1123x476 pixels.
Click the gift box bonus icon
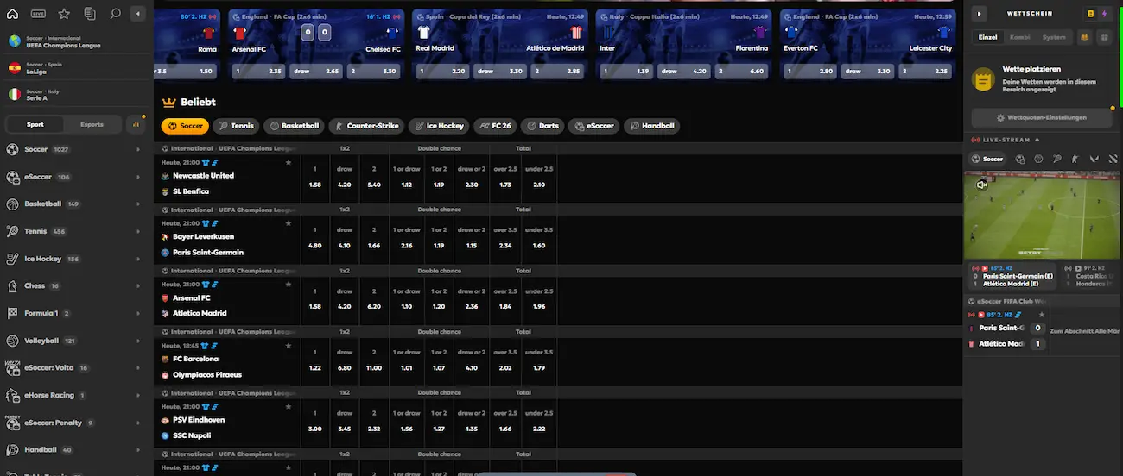coord(1103,37)
